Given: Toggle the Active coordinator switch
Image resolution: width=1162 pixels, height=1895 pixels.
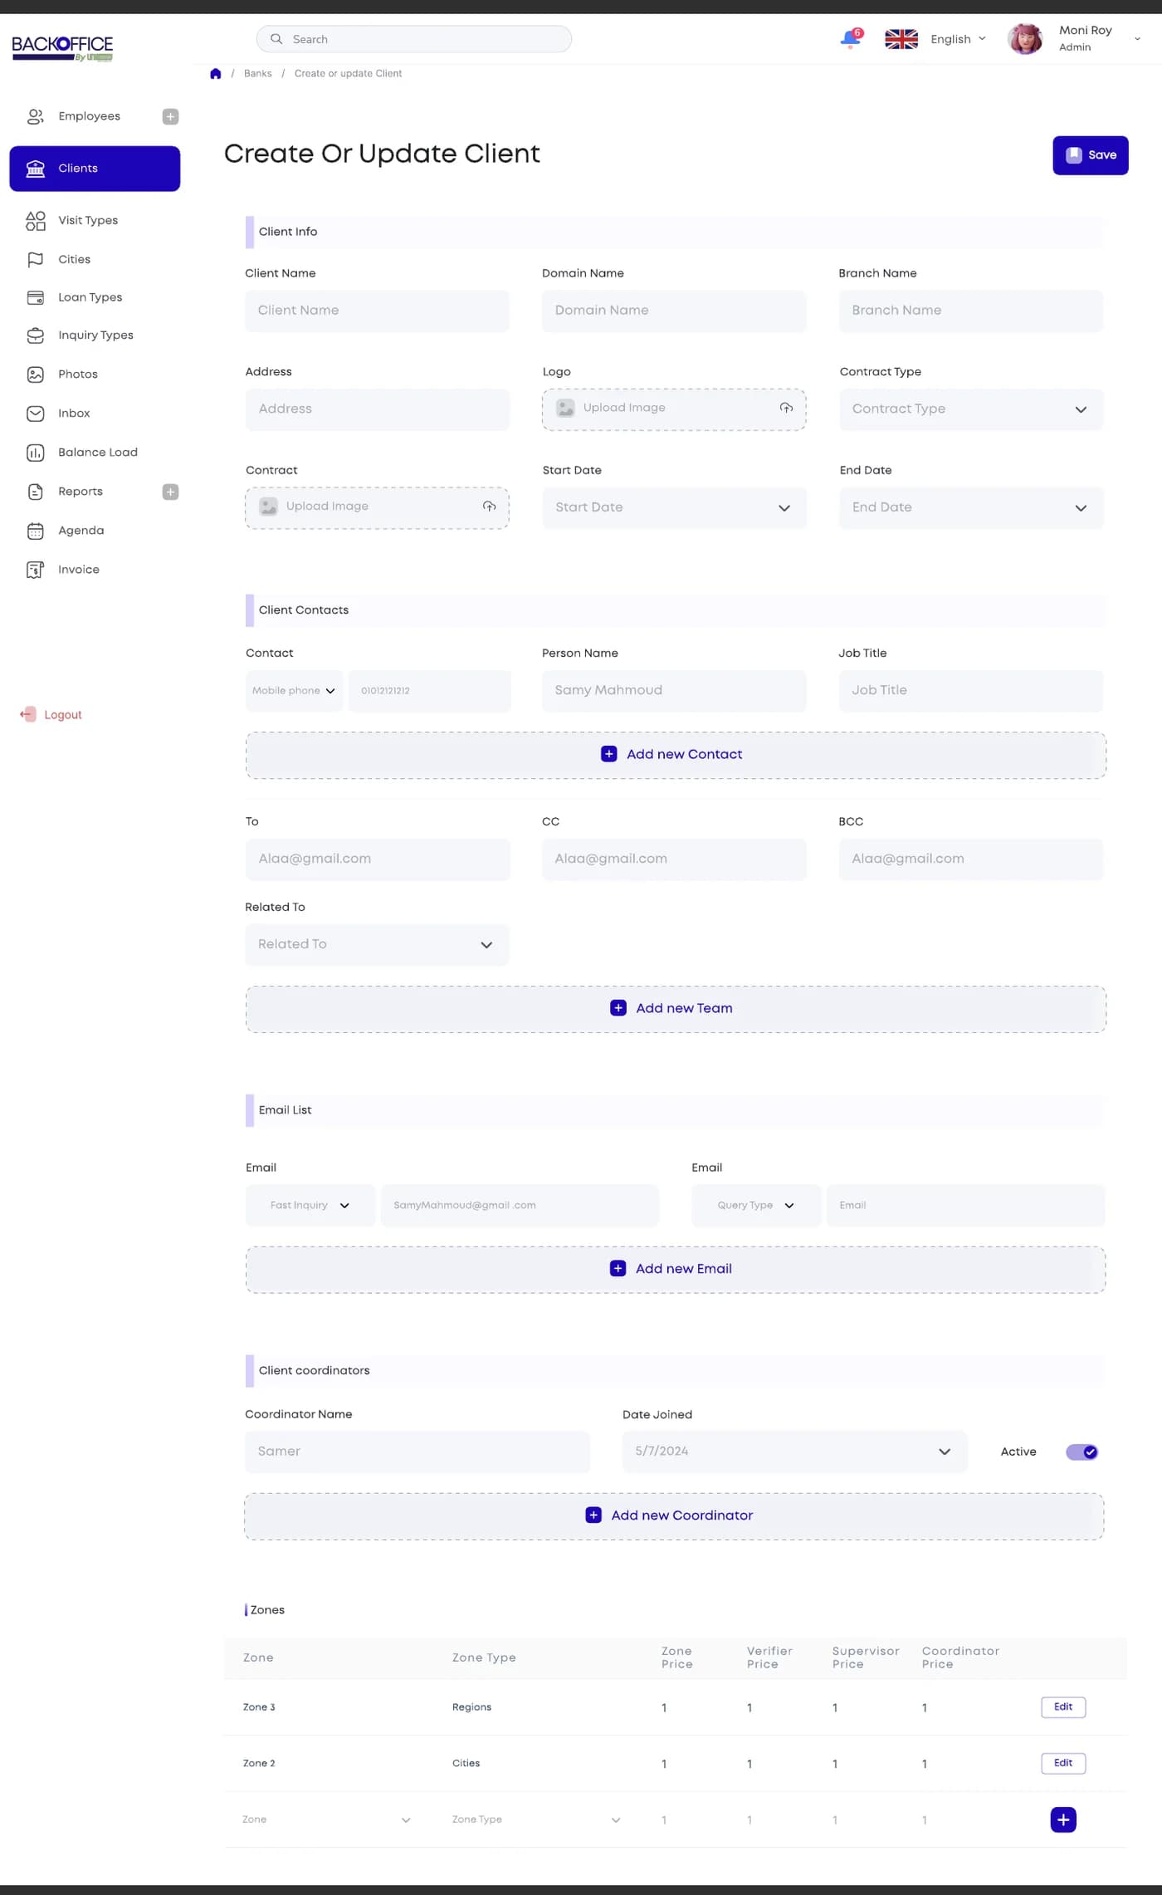Looking at the screenshot, I should click(1081, 1452).
